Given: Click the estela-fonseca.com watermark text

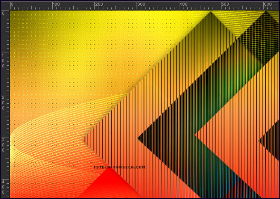Looking at the screenshot, I should 119,167.
